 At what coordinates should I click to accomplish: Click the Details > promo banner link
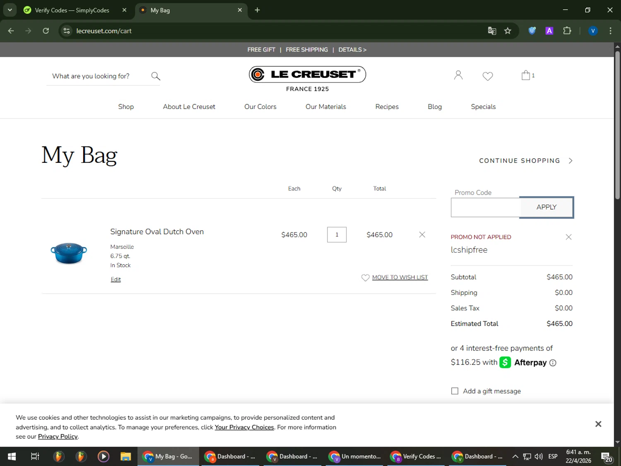[352, 50]
